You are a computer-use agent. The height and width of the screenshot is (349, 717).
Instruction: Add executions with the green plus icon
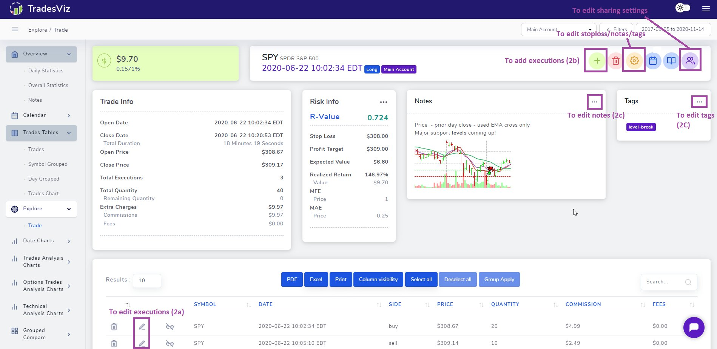pos(597,61)
